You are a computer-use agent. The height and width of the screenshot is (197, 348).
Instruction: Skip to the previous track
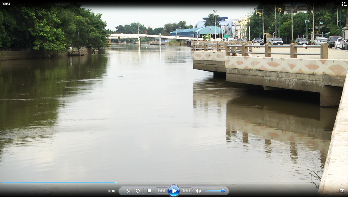[x=161, y=191]
